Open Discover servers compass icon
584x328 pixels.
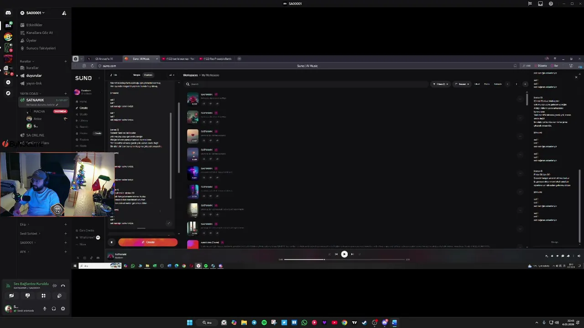[x=8, y=93]
